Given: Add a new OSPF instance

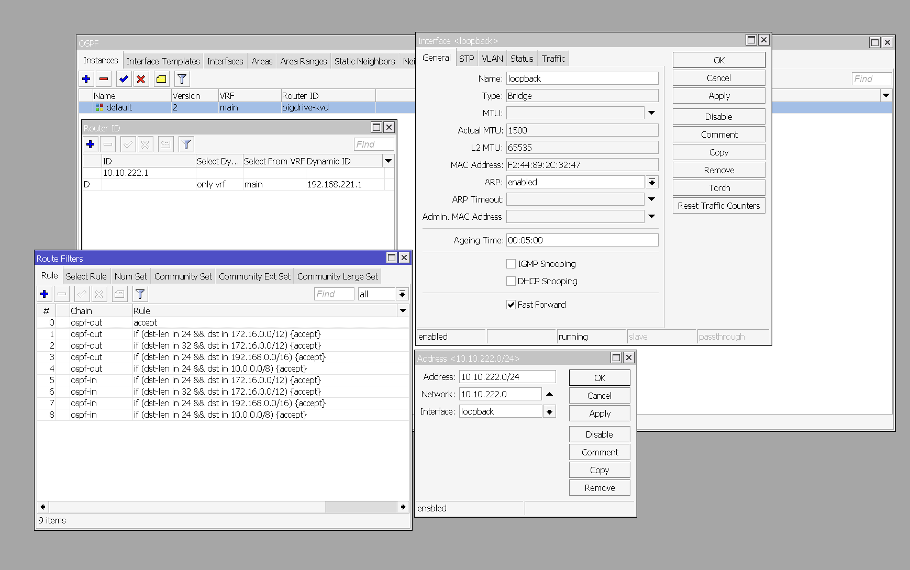Looking at the screenshot, I should pyautogui.click(x=86, y=79).
